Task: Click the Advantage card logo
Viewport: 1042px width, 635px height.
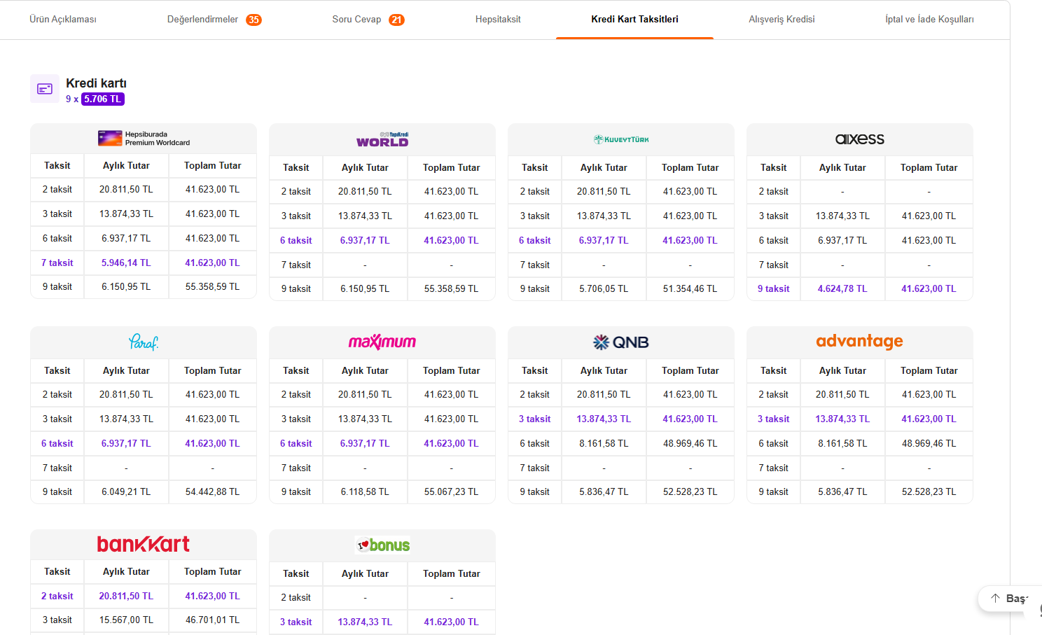Action: [860, 342]
